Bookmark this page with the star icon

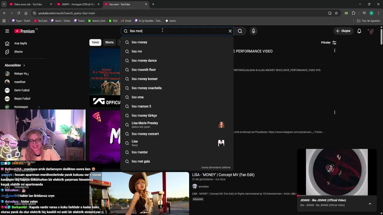tap(336, 13)
